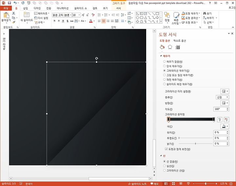The width and height of the screenshot is (236, 186).
Task: Click the 투명도 transparency slider
Action: click(x=195, y=138)
